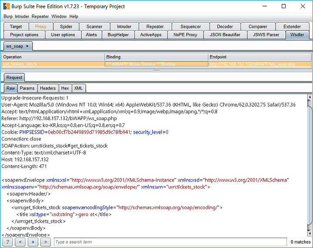Click the PHPSESSID cookie value
The image size is (313, 248).
(x=89, y=132)
